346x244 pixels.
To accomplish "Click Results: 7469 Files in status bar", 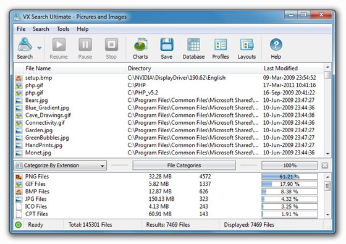I will [168, 225].
